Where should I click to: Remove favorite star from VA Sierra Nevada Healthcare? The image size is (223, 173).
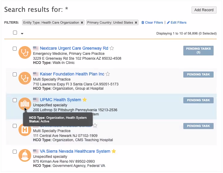pyautogui.click(x=114, y=151)
